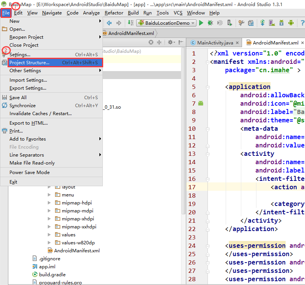Expand the mipmap-xhdpi folder
This screenshot has height=285, width=305.
[x=49, y=219]
